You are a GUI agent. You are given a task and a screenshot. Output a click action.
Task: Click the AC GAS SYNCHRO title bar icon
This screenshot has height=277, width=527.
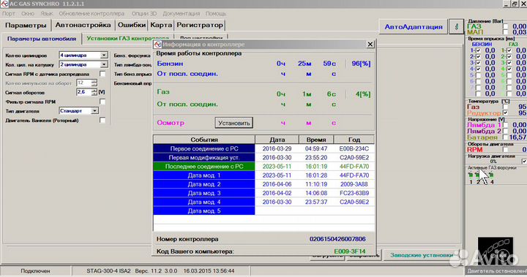(4, 4)
